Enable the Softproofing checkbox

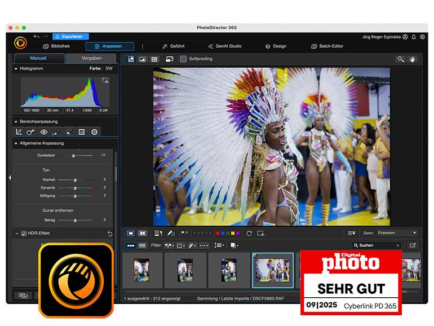(183, 59)
